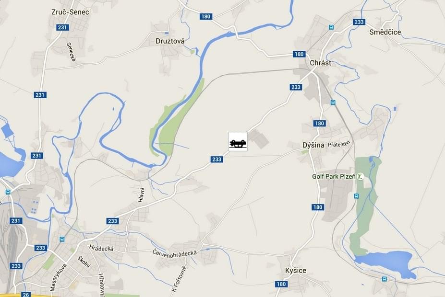Click the Smědčice village label
445x297 pixels.
385,32
